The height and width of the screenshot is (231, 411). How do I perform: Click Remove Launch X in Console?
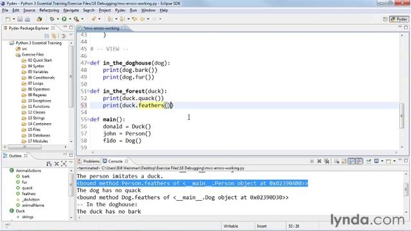319,161
